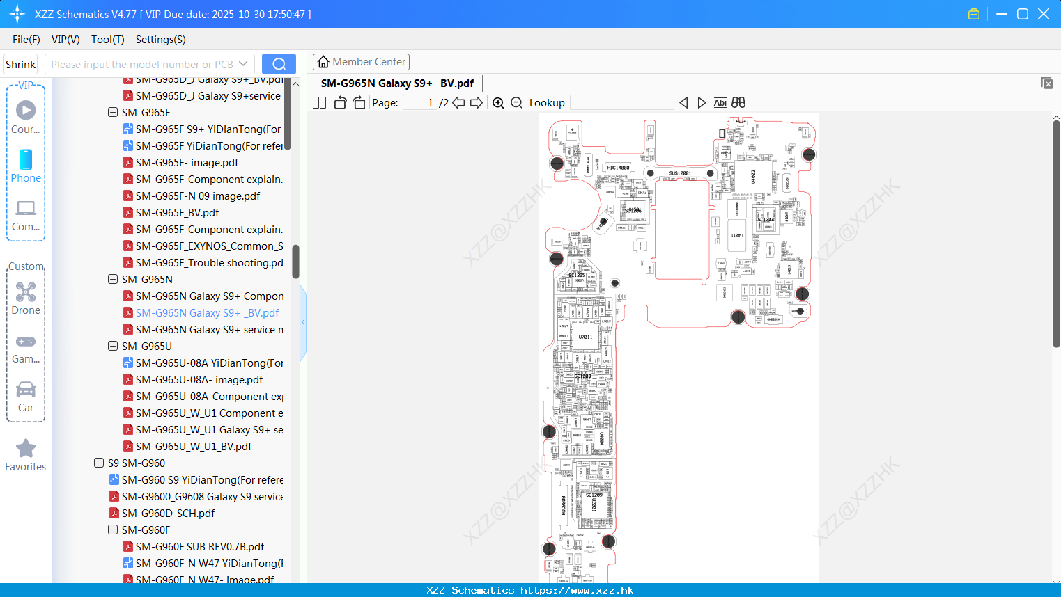Collapse the SM-G960F tree node
Viewport: 1061px width, 597px height.
112,530
